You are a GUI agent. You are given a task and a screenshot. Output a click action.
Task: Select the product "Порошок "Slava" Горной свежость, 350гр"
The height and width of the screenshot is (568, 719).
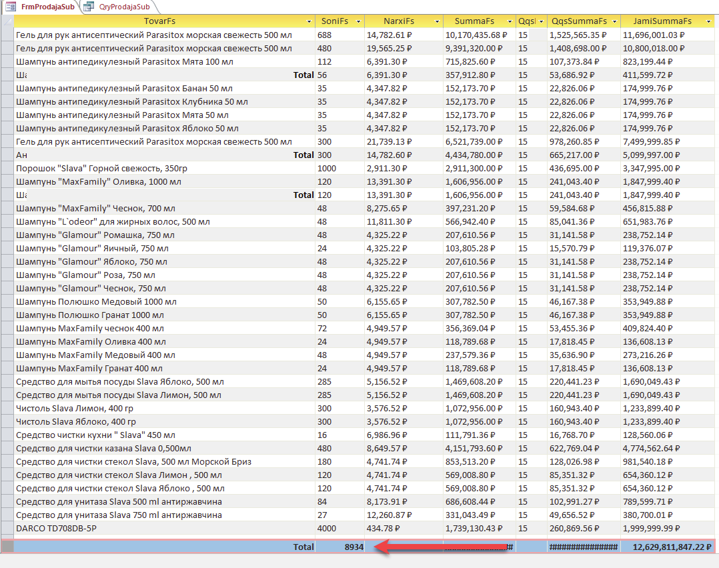click(101, 168)
